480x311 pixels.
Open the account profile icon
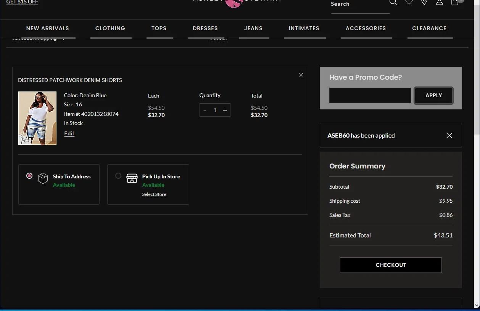440,2
